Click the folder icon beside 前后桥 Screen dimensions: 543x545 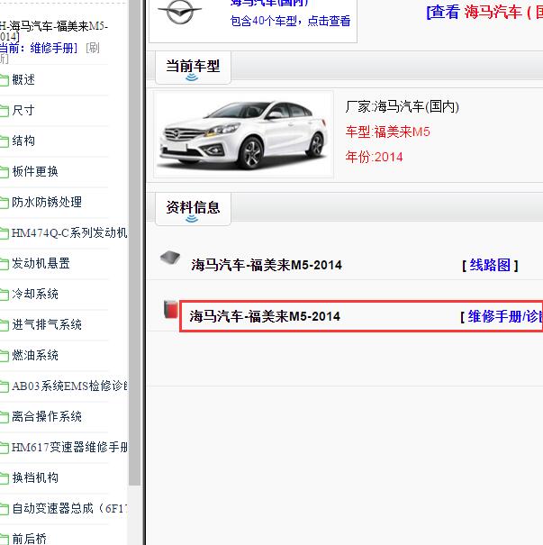tap(5, 539)
